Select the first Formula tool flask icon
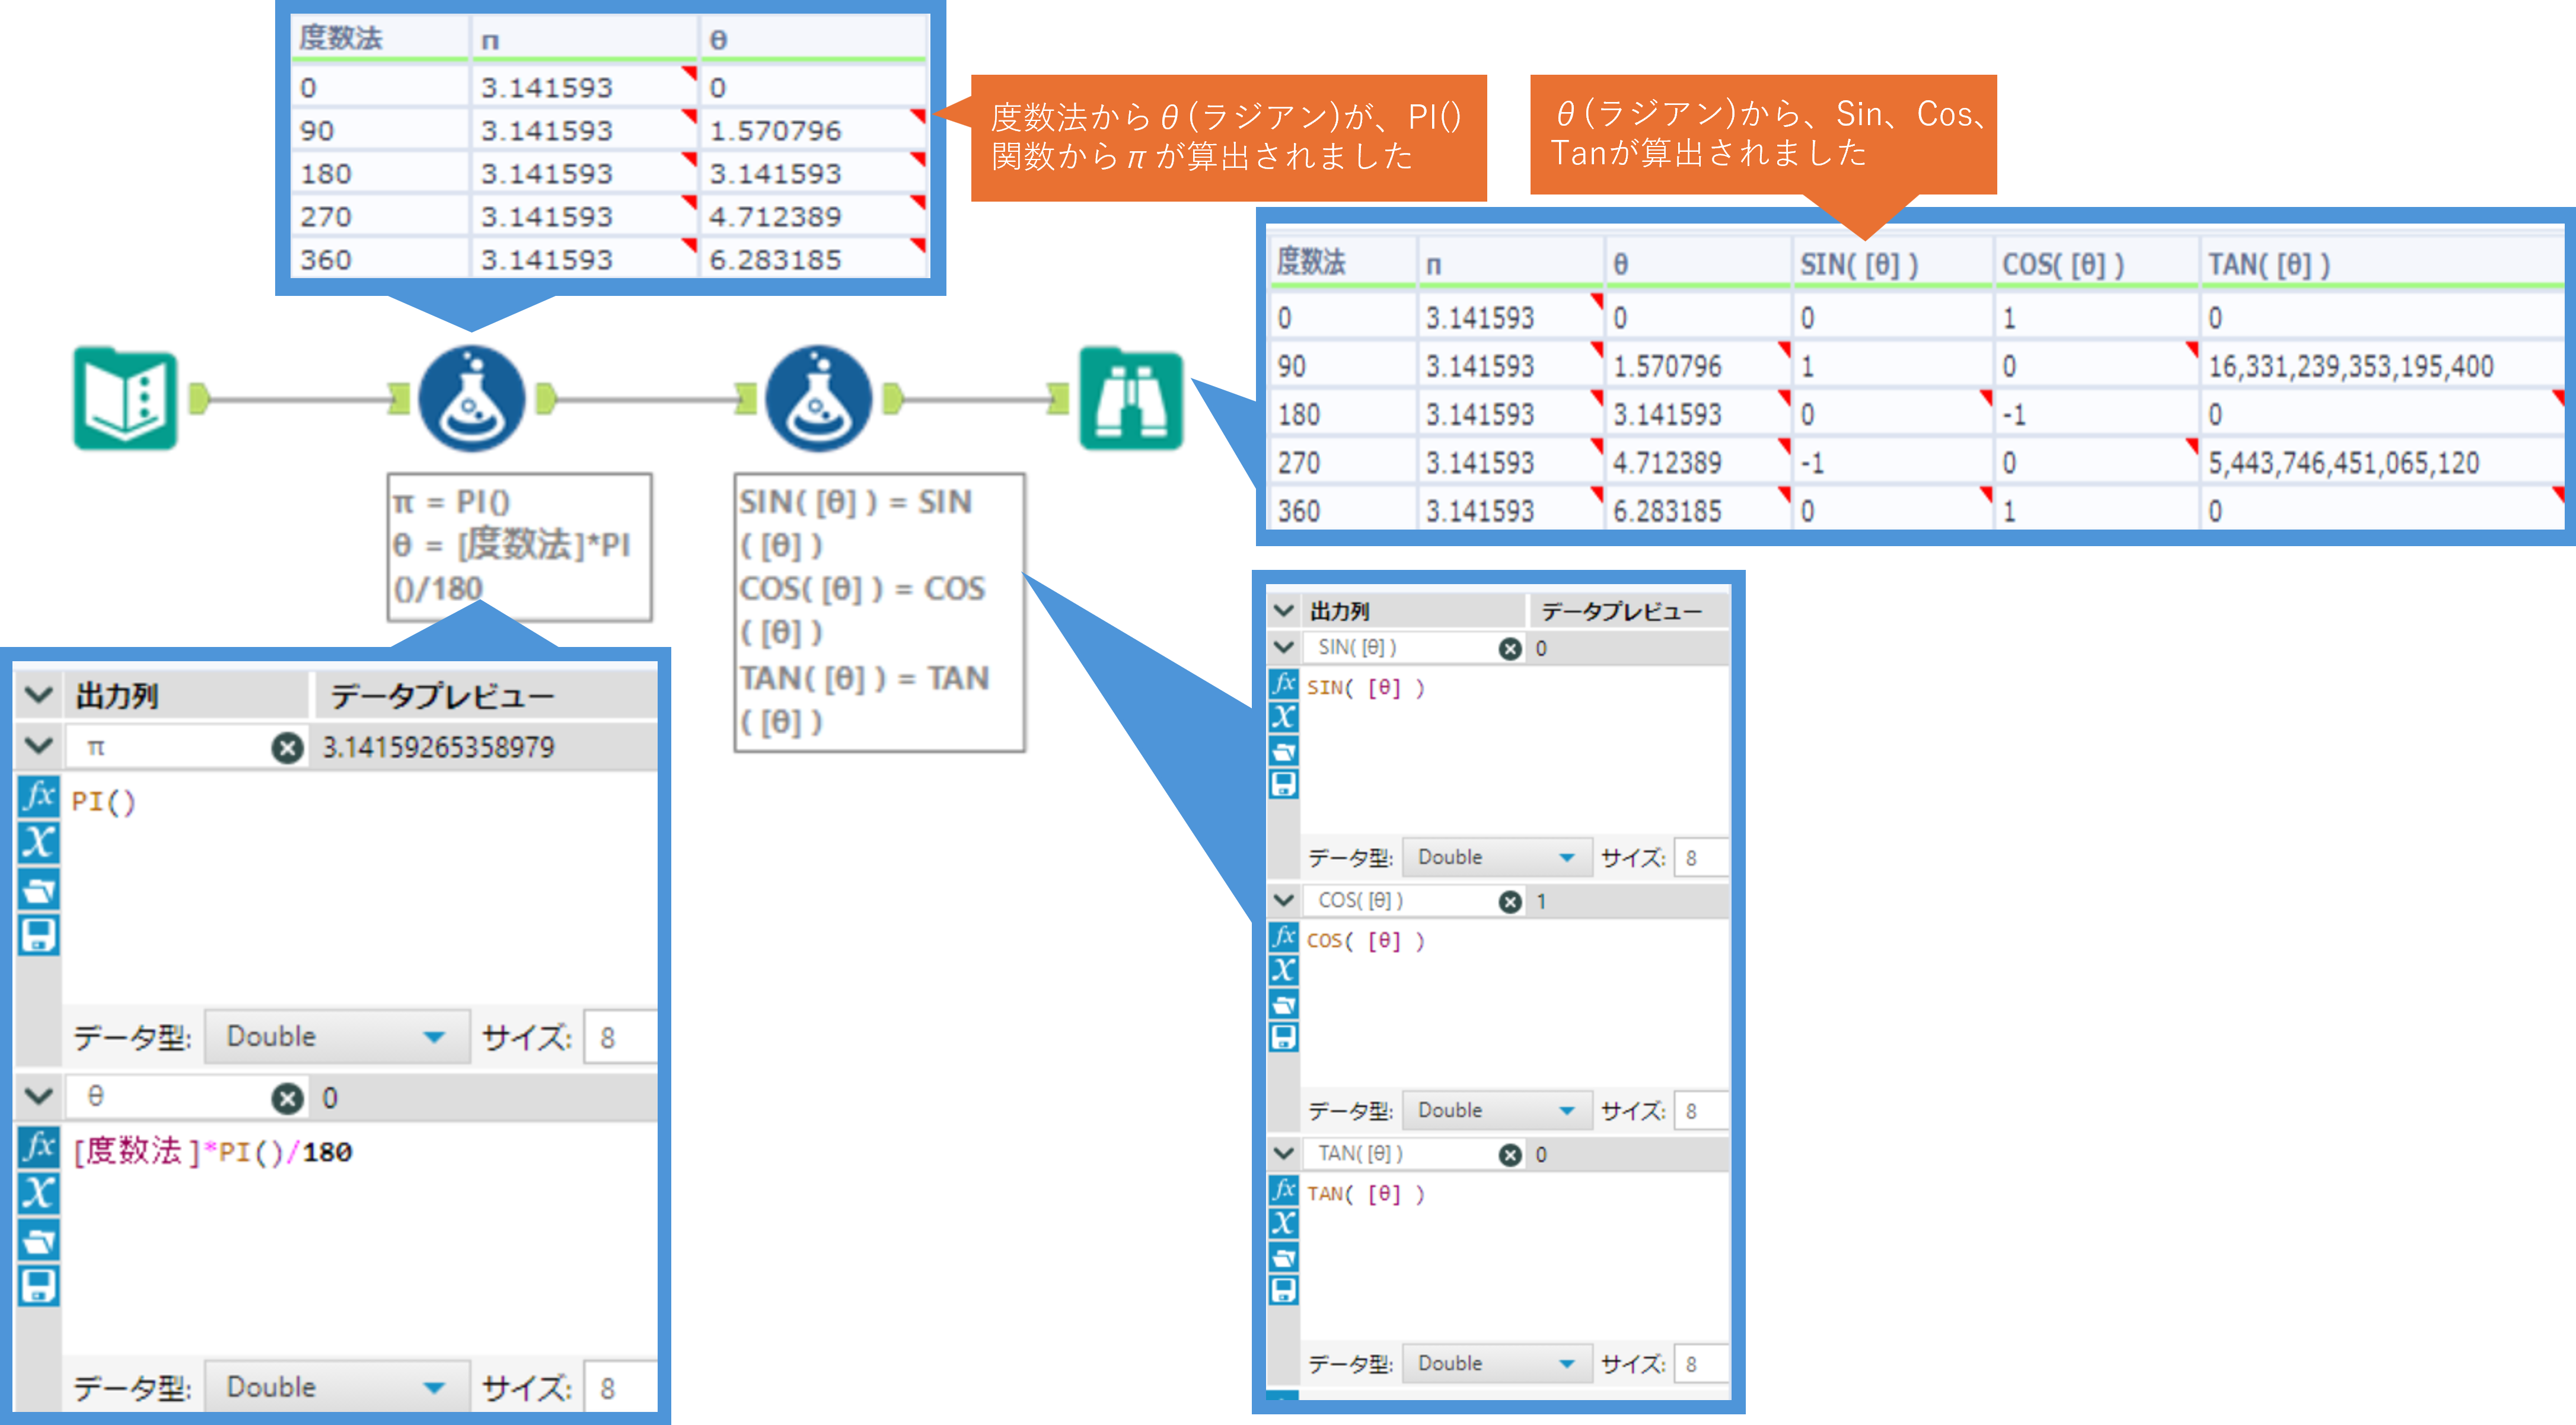This screenshot has height=1425, width=2576. pyautogui.click(x=471, y=399)
